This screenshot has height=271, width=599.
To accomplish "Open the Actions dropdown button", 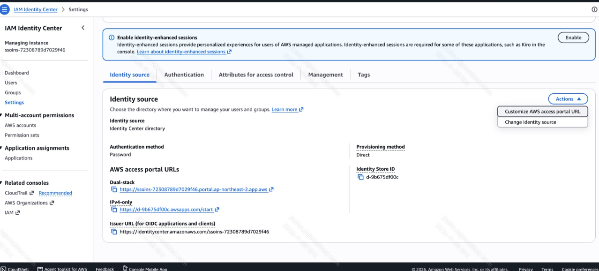I will click(x=568, y=99).
